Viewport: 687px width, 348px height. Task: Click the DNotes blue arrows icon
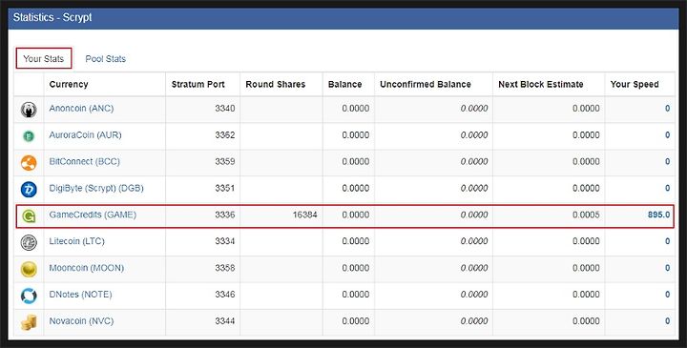pos(29,296)
